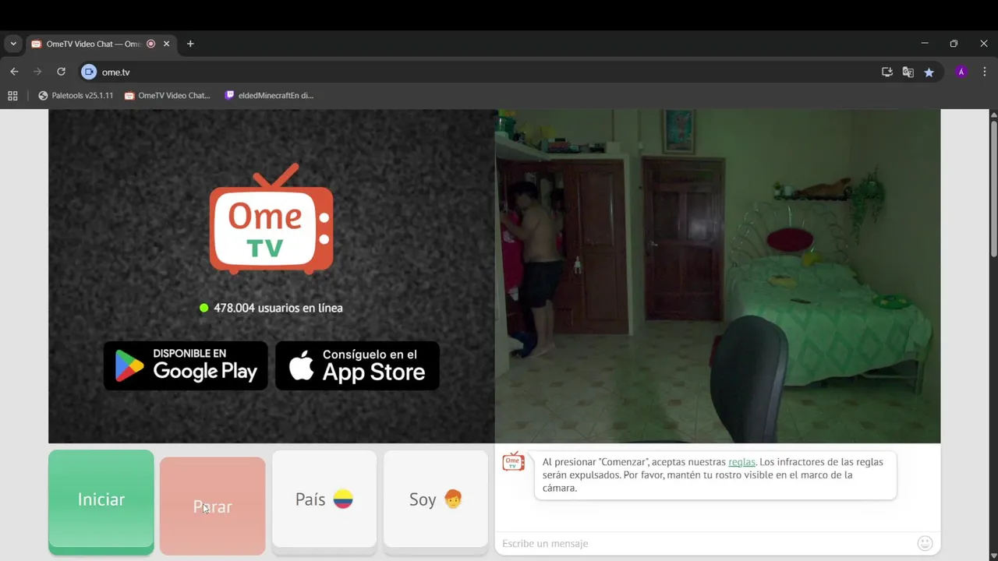Open the Soy gender selector
The width and height of the screenshot is (998, 561).
tap(436, 501)
